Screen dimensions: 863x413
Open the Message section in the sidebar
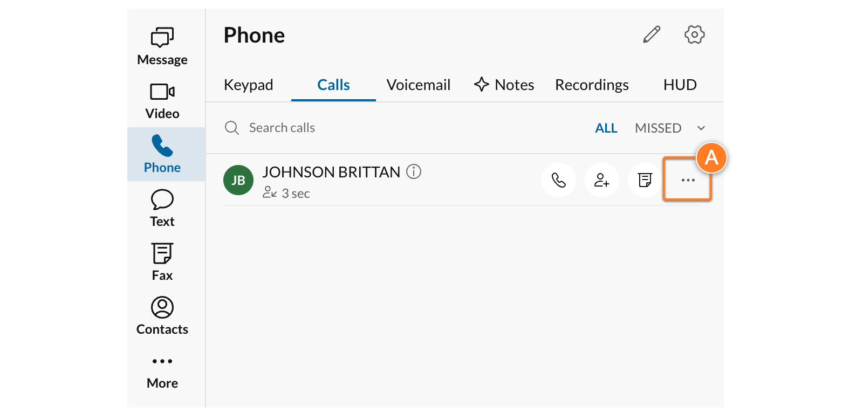[161, 46]
